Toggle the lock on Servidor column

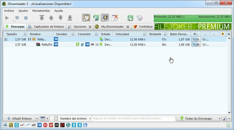[73, 34]
